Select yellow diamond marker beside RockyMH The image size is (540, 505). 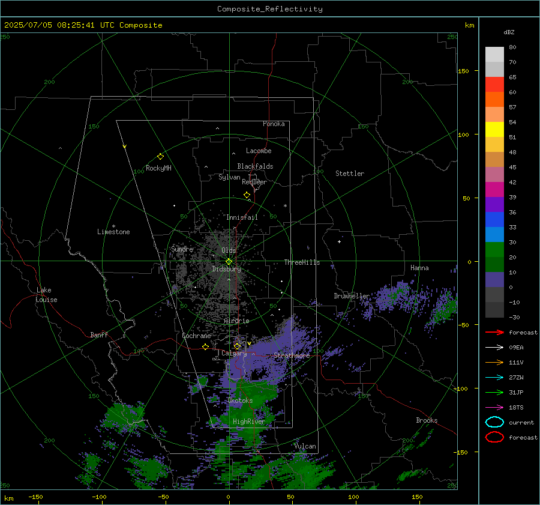(x=160, y=157)
